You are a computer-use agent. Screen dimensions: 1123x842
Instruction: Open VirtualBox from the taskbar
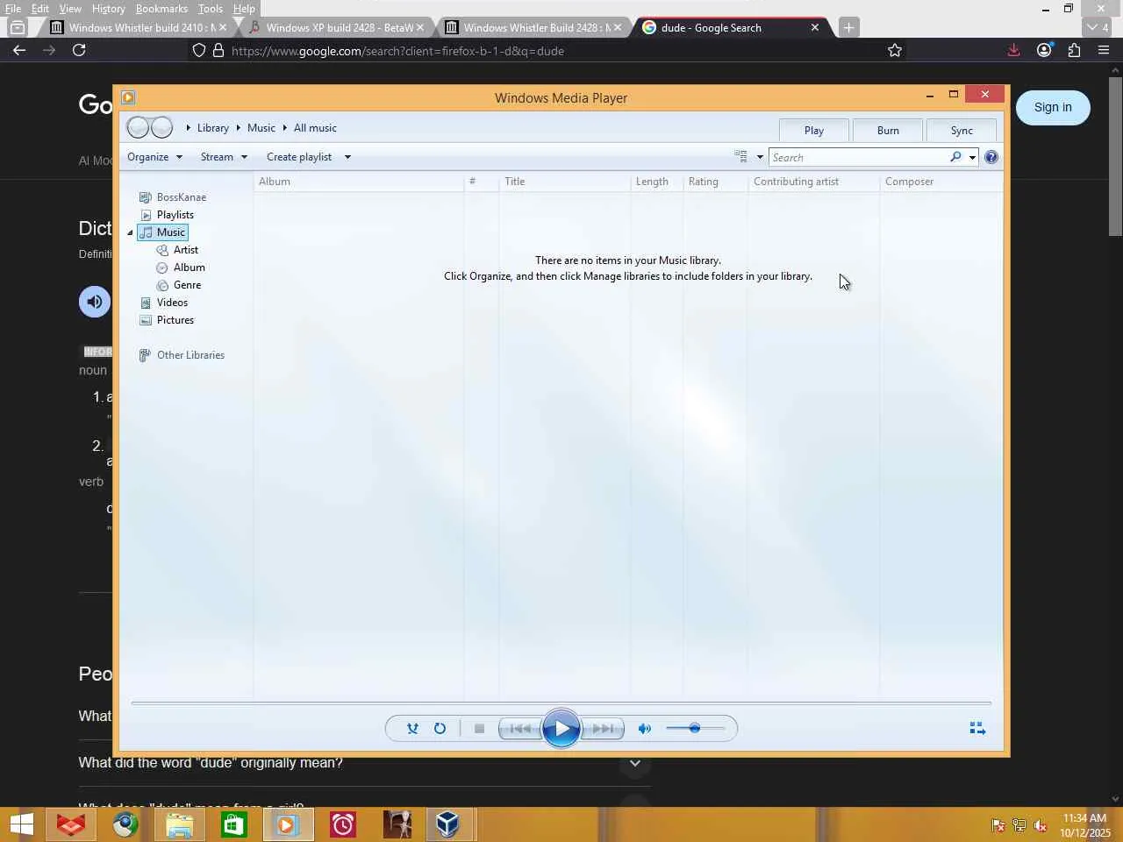447,824
